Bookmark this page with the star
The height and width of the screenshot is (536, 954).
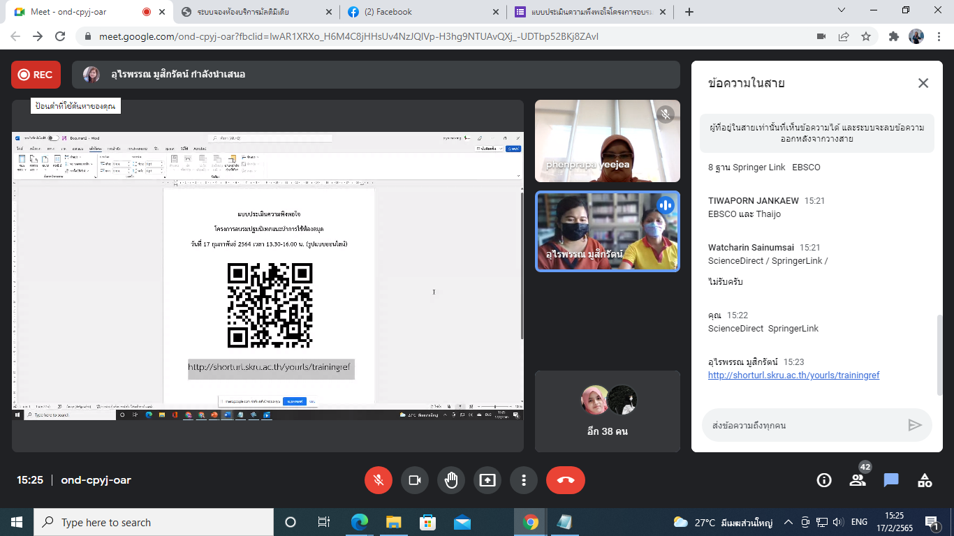(866, 36)
